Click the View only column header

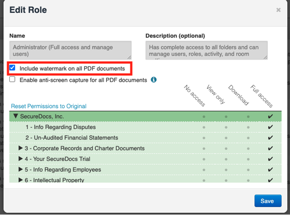coord(216,94)
